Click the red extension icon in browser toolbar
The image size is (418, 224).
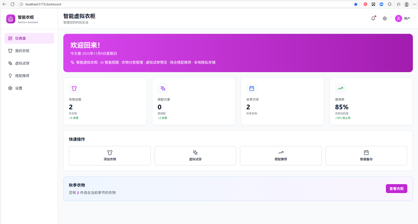pos(365,4)
